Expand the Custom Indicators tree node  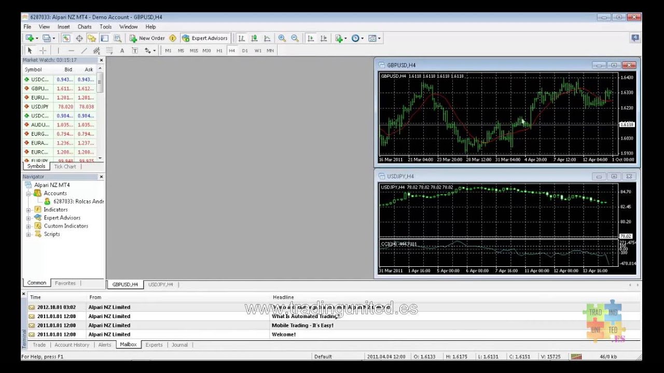click(29, 226)
